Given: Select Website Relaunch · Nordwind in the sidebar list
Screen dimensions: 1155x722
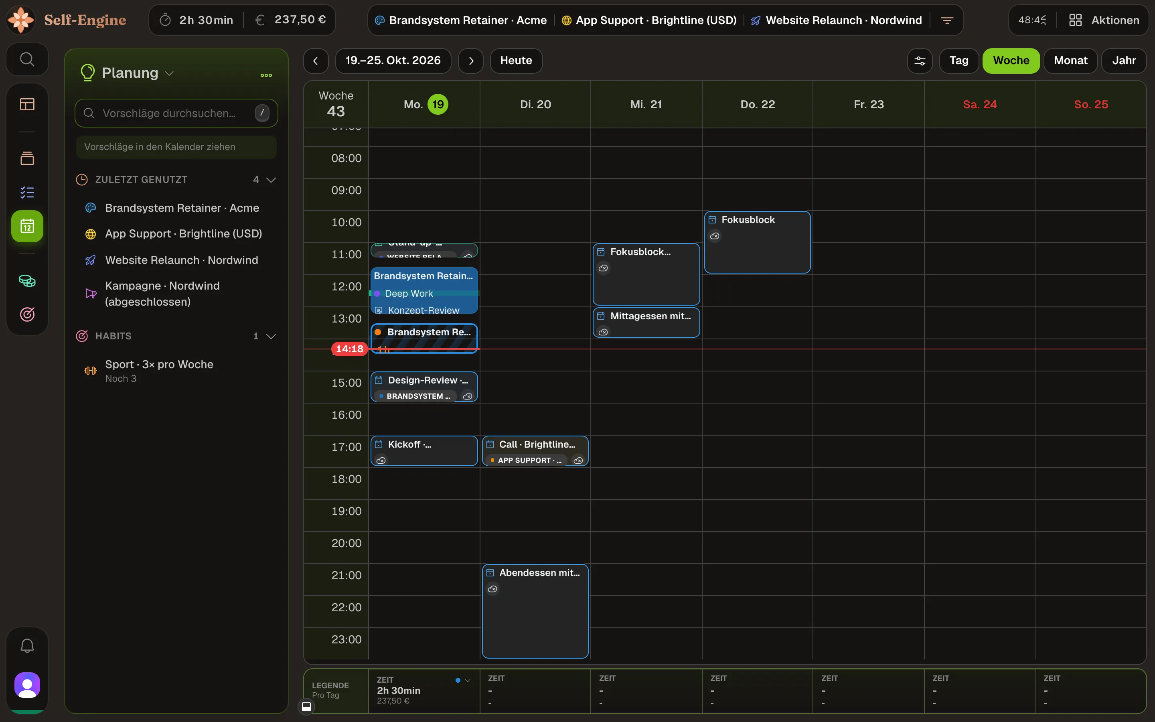Looking at the screenshot, I should click(176, 260).
